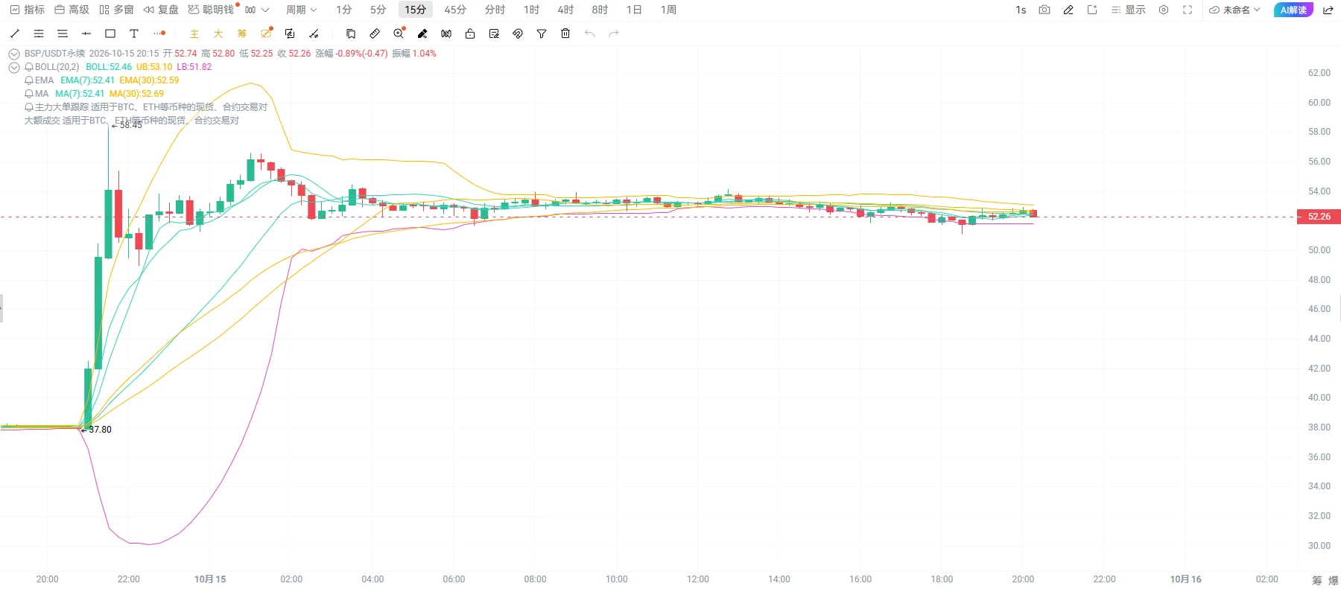Delete drawings with the trash icon
The image size is (1341, 589).
click(x=565, y=34)
